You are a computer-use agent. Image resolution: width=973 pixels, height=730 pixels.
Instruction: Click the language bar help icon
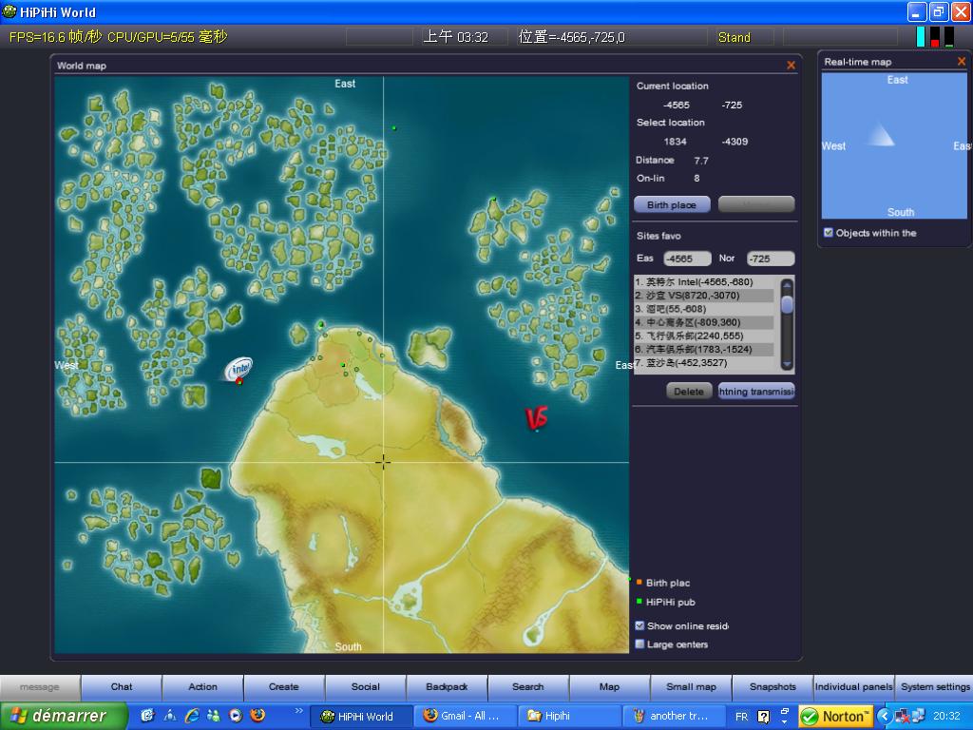pos(764,717)
